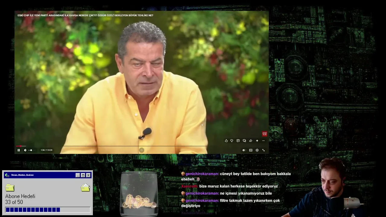Click the video title 'ESKİ CHP İLE YENİ PARTİ...'
The width and height of the screenshot is (386, 217).
pyautogui.click(x=85, y=15)
